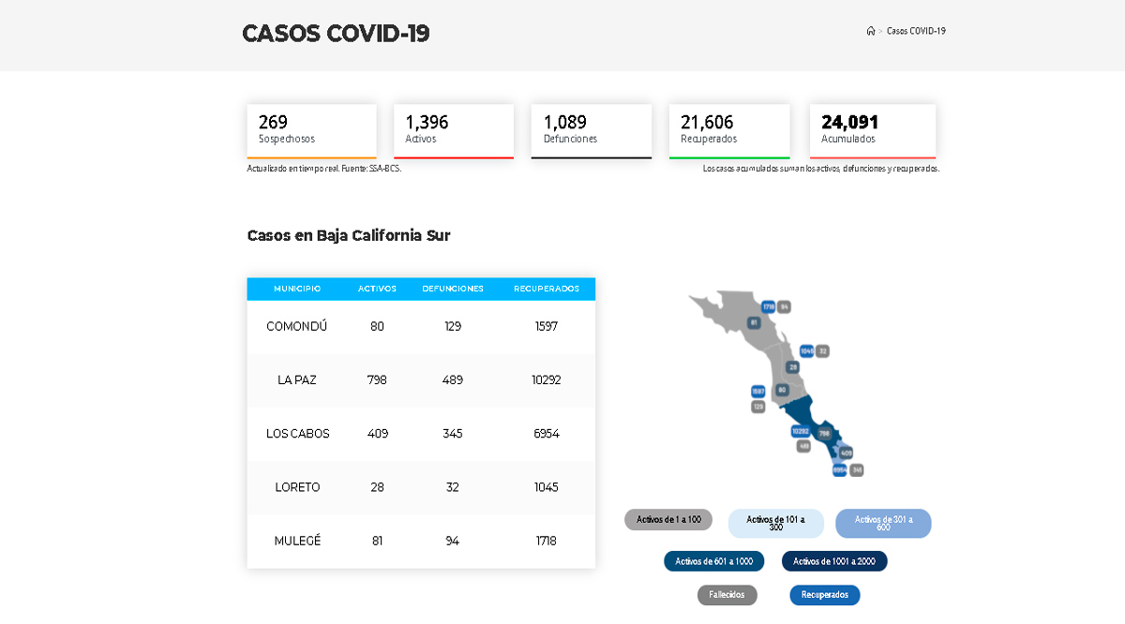This screenshot has height=624, width=1125.
Task: Click the 10292 recovered badge on map
Action: 801,431
